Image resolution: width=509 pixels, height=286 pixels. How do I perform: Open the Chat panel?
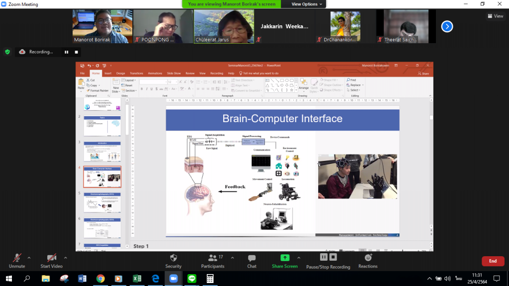pos(252,258)
